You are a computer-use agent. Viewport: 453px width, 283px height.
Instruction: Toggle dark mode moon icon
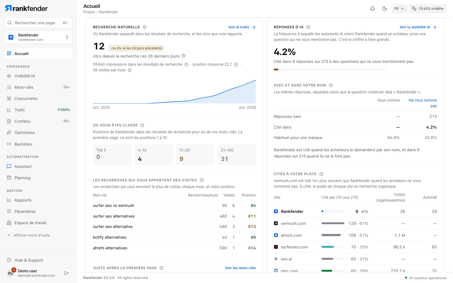(x=384, y=8)
